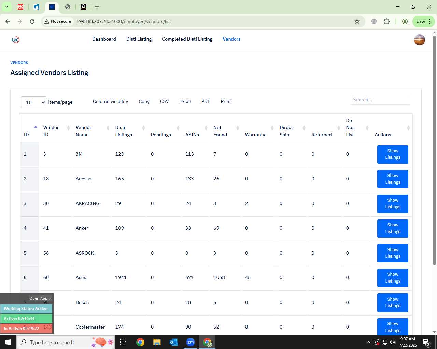Export table as PDF
Screen dimensions: 437x349
click(206, 101)
